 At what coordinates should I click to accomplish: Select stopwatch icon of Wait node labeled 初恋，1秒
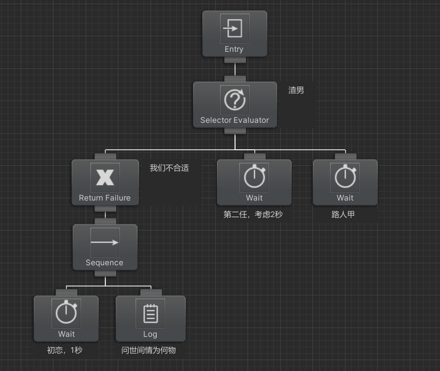(x=66, y=313)
